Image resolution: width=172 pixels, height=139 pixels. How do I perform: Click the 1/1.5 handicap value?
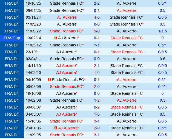162,31
